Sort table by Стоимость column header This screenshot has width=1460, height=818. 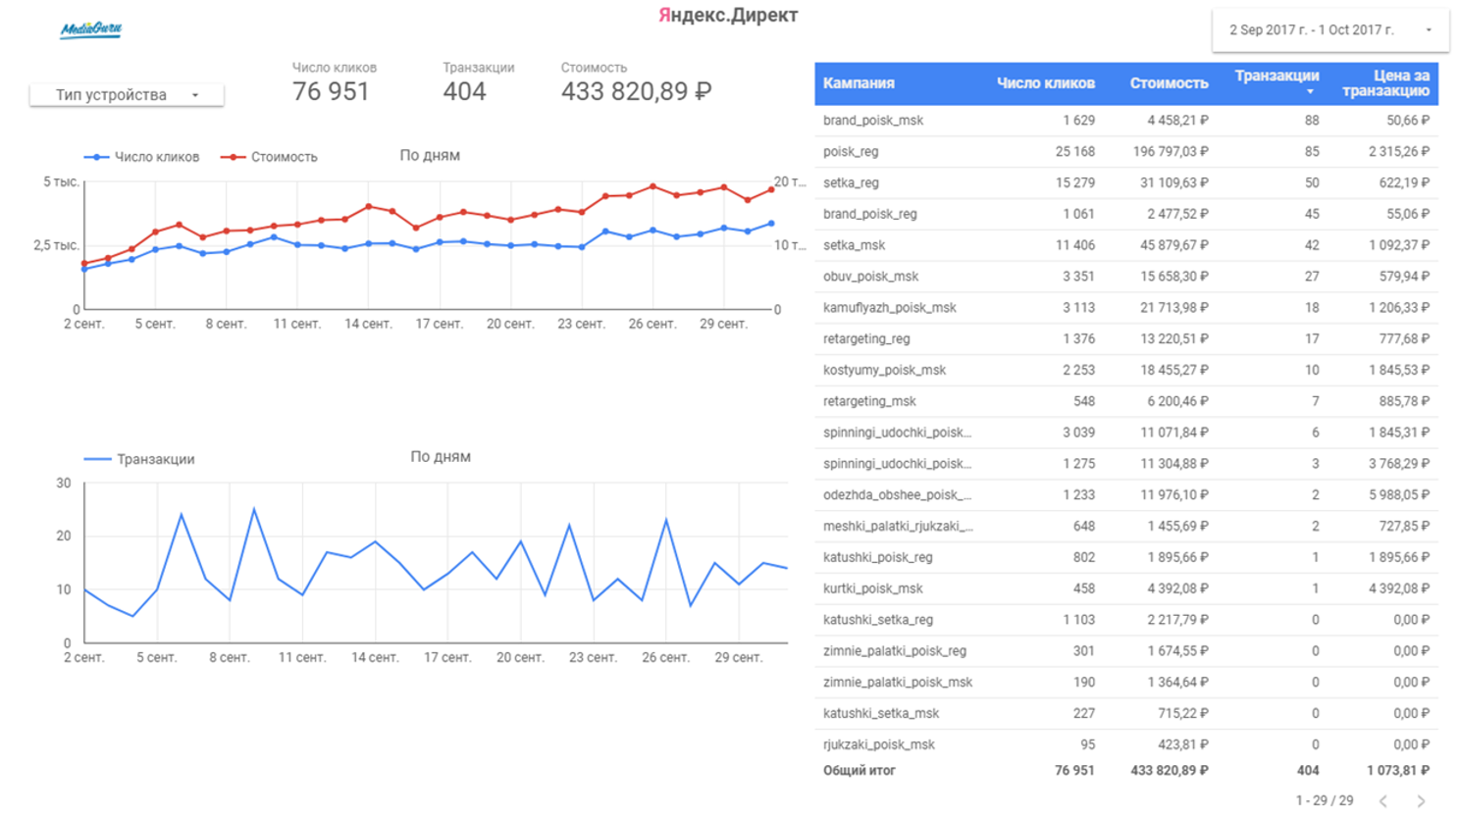tap(1168, 83)
